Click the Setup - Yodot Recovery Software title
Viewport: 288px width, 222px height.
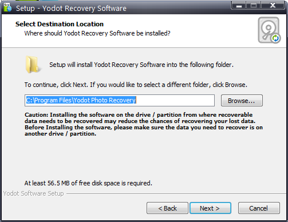[x=71, y=9]
